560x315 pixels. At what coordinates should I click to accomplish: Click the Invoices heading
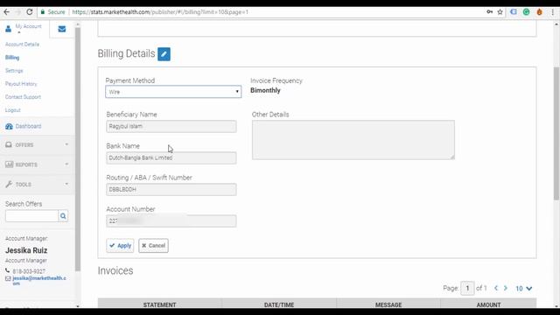(x=115, y=270)
